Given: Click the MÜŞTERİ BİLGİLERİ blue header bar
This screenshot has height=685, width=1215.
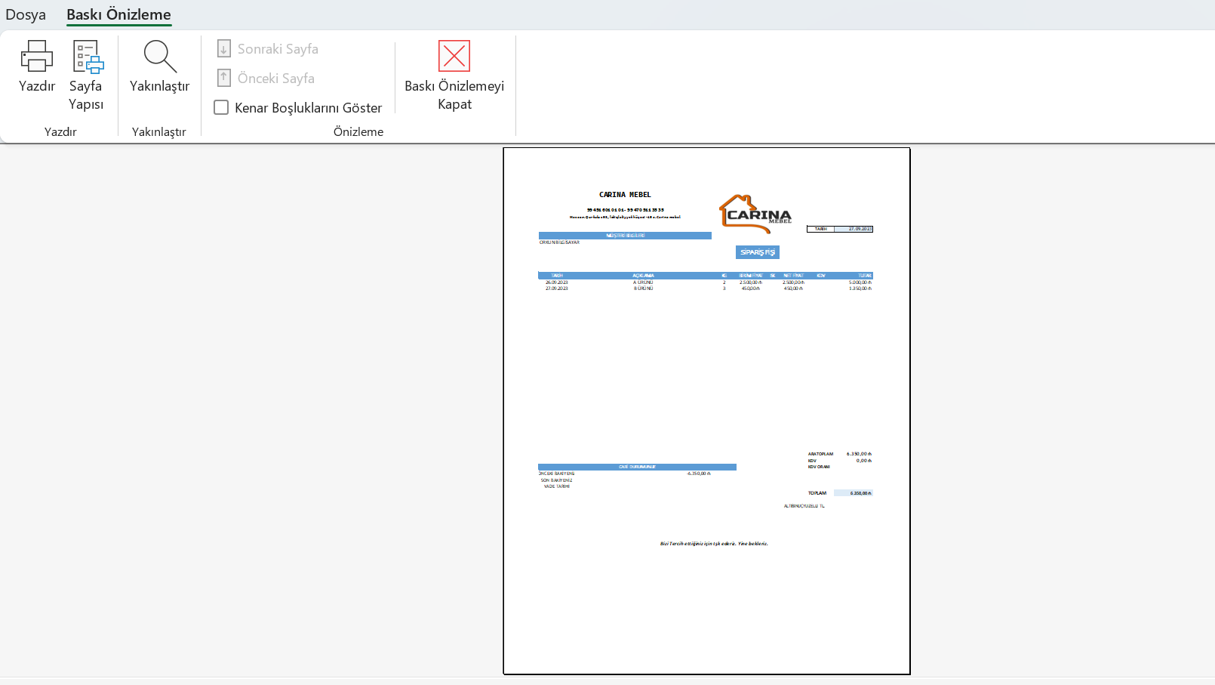Looking at the screenshot, I should point(624,235).
